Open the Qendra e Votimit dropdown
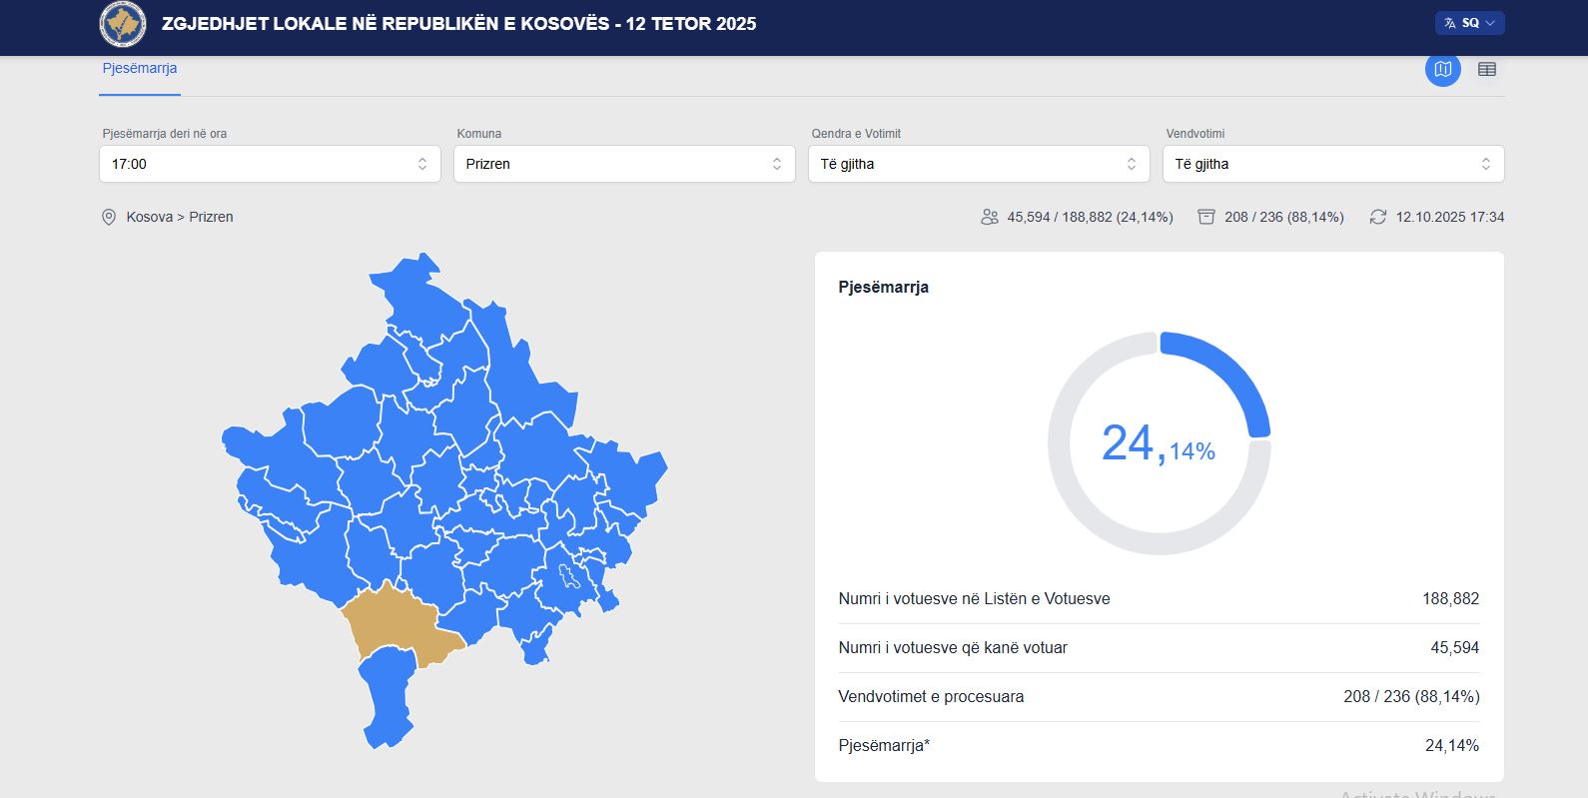 point(979,164)
